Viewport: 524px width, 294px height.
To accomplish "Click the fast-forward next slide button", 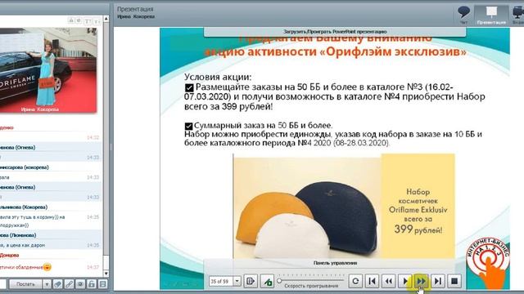I will (x=422, y=281).
